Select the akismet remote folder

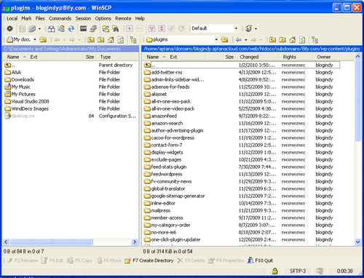[155, 94]
